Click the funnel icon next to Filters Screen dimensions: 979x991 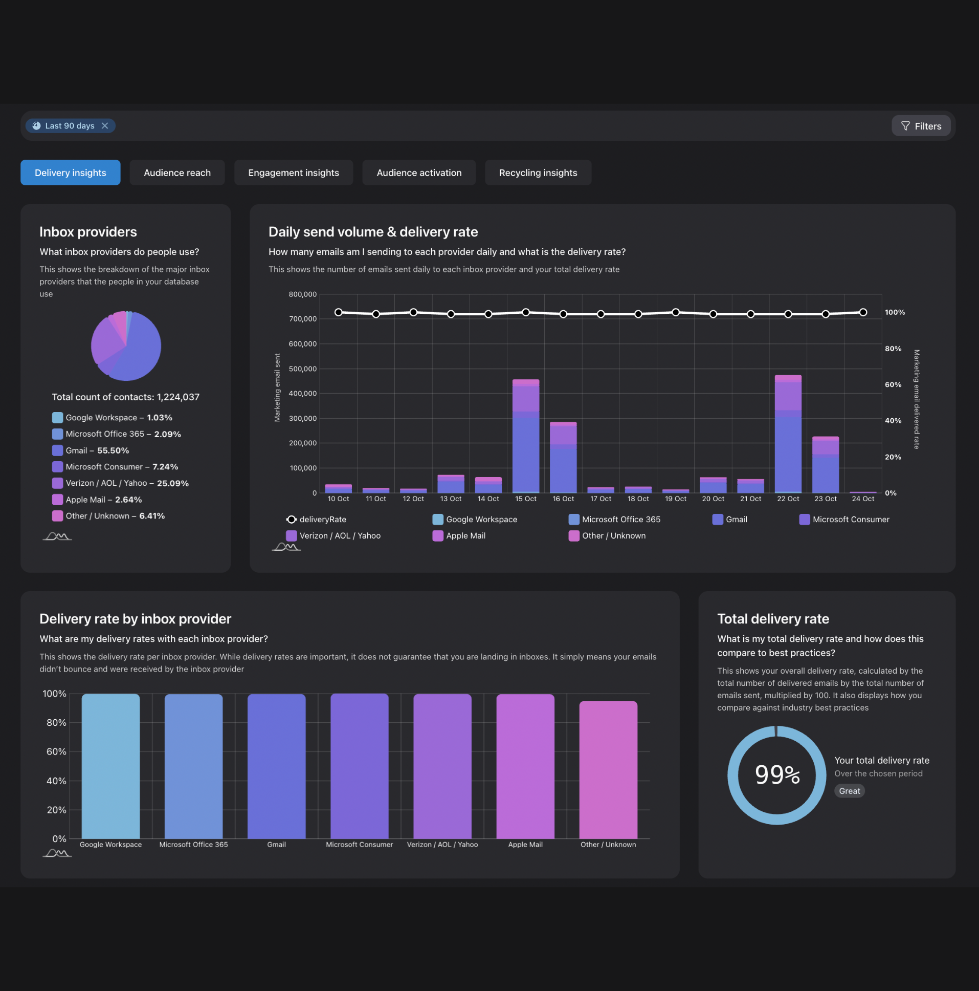point(906,126)
